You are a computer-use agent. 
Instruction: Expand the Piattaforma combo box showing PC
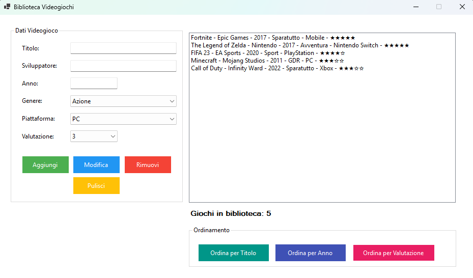(123, 119)
